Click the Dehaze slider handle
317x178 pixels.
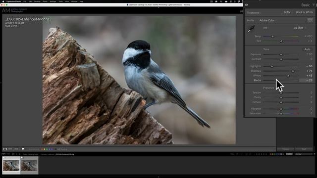tap(281, 102)
